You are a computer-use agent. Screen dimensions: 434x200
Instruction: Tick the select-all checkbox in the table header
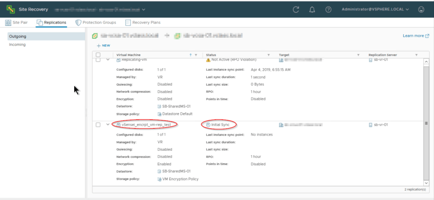tap(98, 55)
